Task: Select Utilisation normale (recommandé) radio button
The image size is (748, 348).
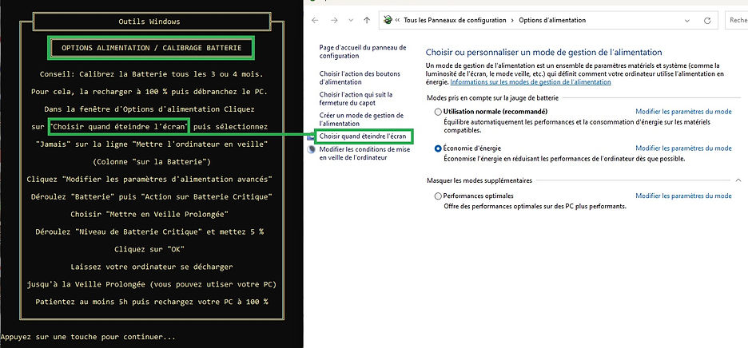Action: tap(438, 112)
